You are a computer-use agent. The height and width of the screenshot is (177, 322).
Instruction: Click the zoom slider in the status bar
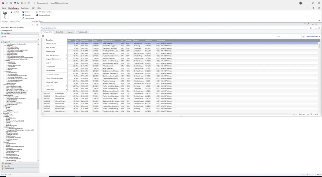coord(308,175)
